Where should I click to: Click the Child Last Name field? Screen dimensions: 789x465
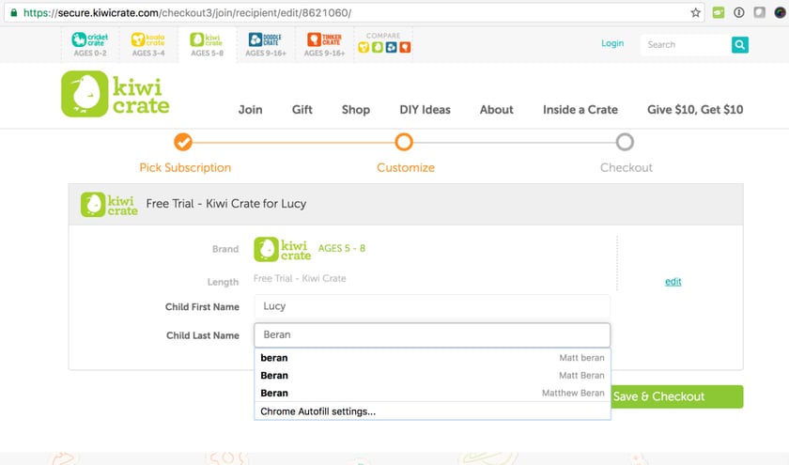432,335
